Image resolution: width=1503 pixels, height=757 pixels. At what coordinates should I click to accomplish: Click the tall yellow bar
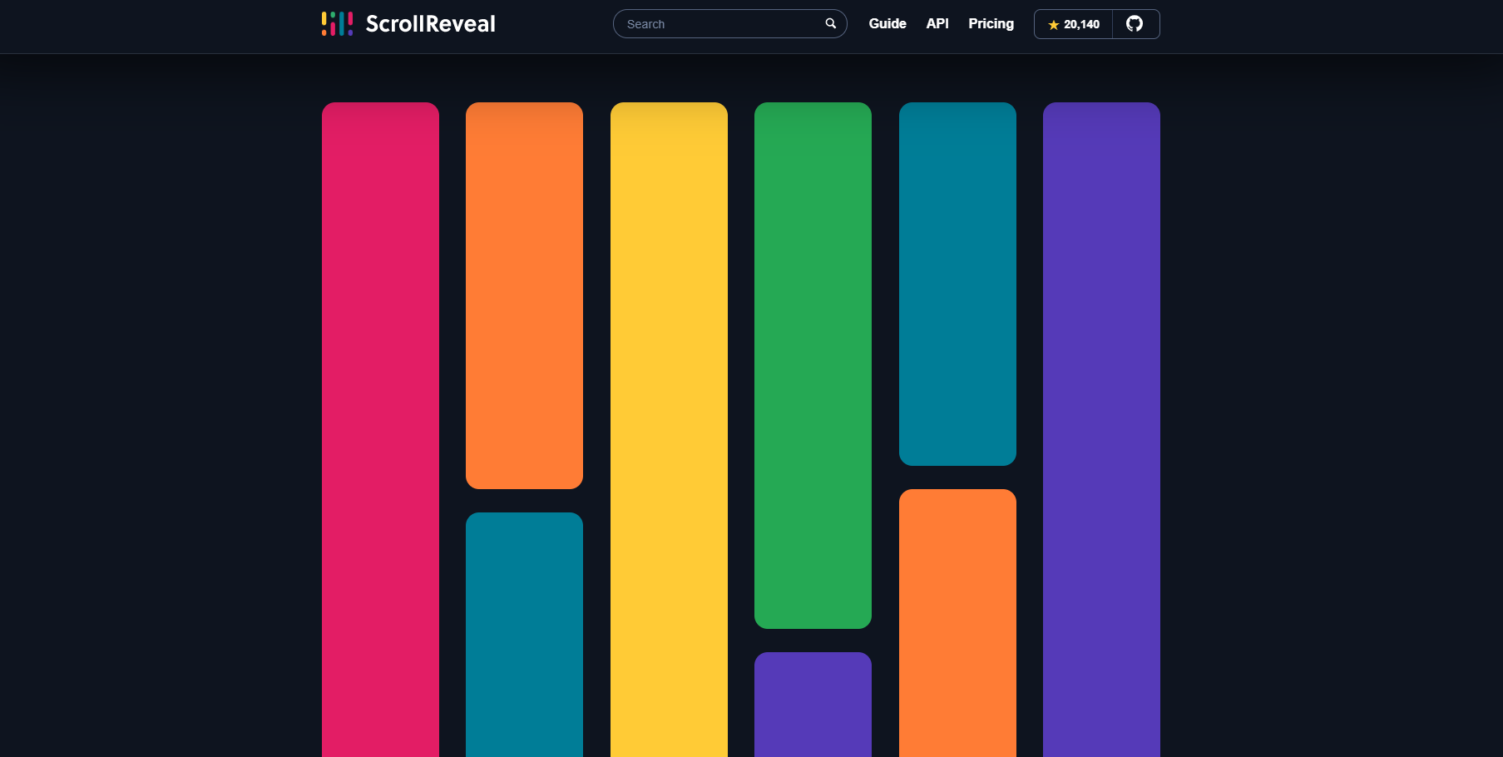669,429
